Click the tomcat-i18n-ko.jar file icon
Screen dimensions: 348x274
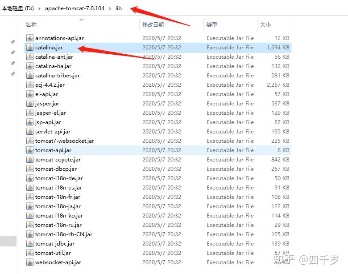(x=30, y=216)
